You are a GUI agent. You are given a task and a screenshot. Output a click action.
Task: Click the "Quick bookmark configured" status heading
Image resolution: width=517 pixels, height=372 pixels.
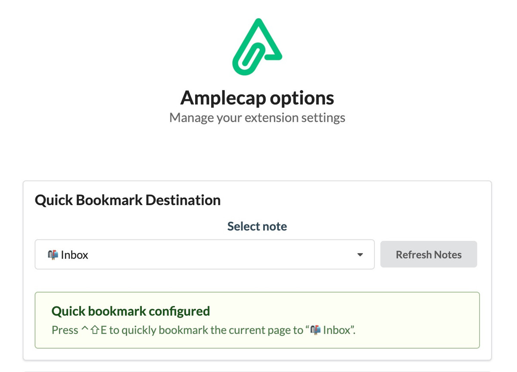tap(131, 311)
